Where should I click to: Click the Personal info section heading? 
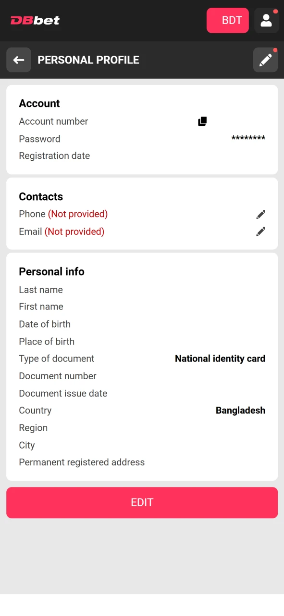[51, 271]
